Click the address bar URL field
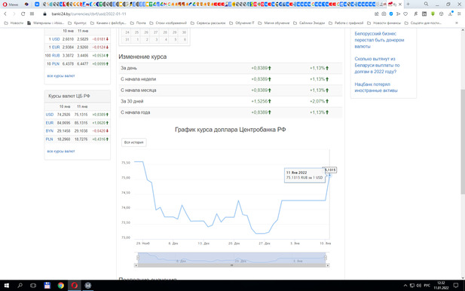This screenshot has height=291, width=465. point(207,14)
